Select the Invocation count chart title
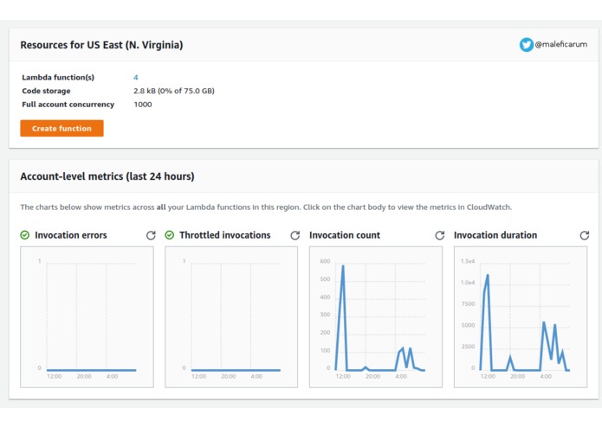Image resolution: width=602 pixels, height=427 pixels. point(345,235)
